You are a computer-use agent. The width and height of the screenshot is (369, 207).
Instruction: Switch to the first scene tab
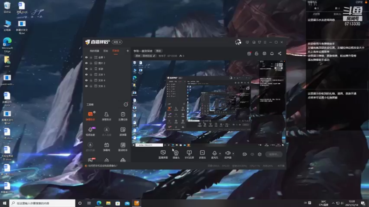coord(95,51)
